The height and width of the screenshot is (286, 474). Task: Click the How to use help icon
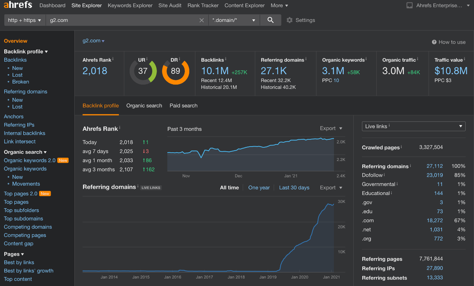pyautogui.click(x=434, y=42)
